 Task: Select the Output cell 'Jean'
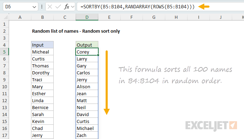pyautogui.click(x=87, y=93)
